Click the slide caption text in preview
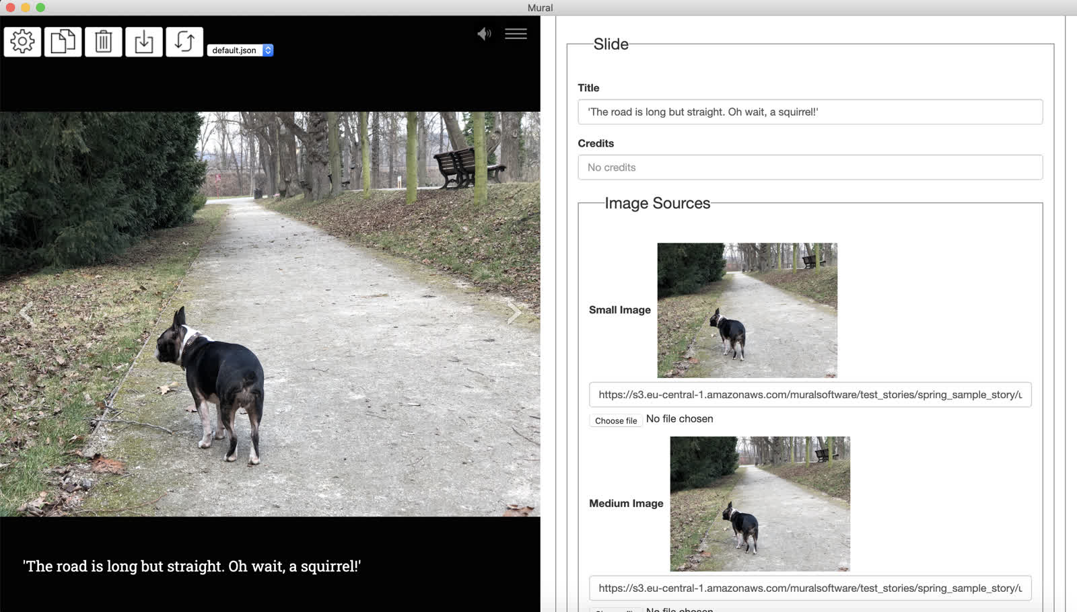Screen dimensions: 1077x612 [x=192, y=566]
